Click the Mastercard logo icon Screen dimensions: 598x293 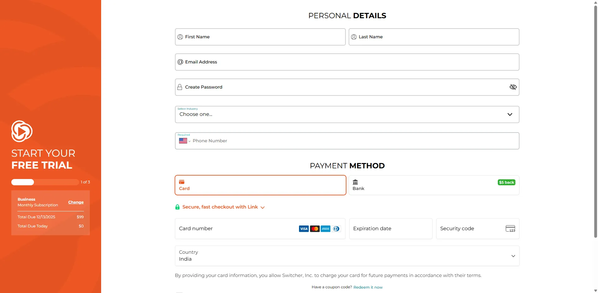[x=315, y=229]
